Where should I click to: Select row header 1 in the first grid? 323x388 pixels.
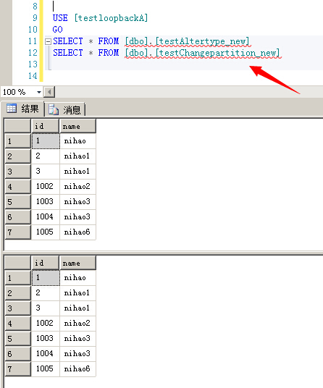click(18, 141)
